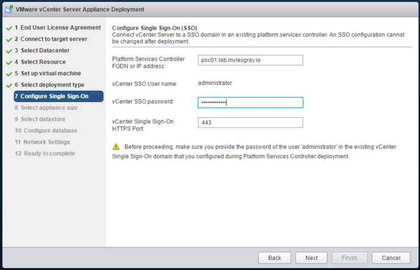Click checkmark beside Set up virtual machine
Viewport: 420px width, 270px height.
9,74
